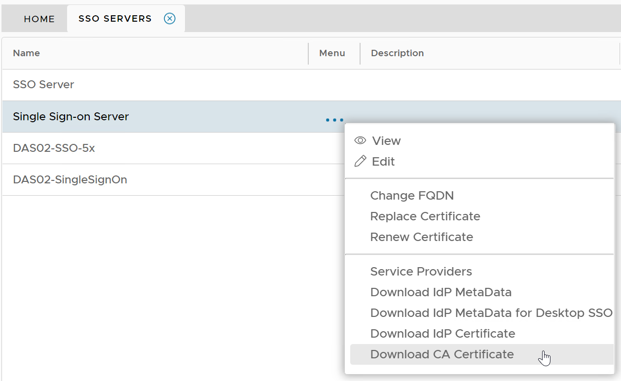Click the Description column header
Image resolution: width=621 pixels, height=381 pixels.
[397, 53]
